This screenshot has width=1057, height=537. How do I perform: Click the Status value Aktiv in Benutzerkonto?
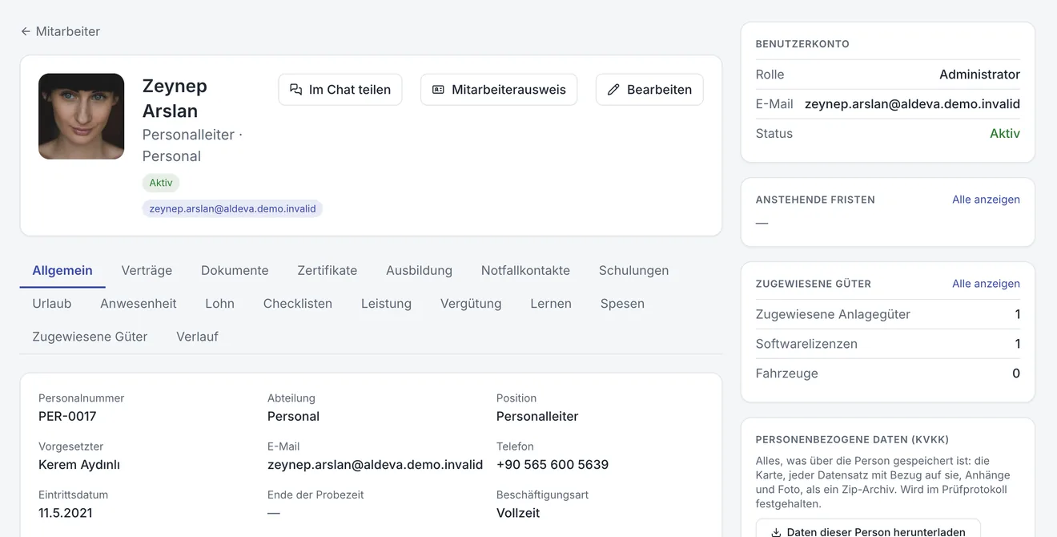coord(1005,134)
